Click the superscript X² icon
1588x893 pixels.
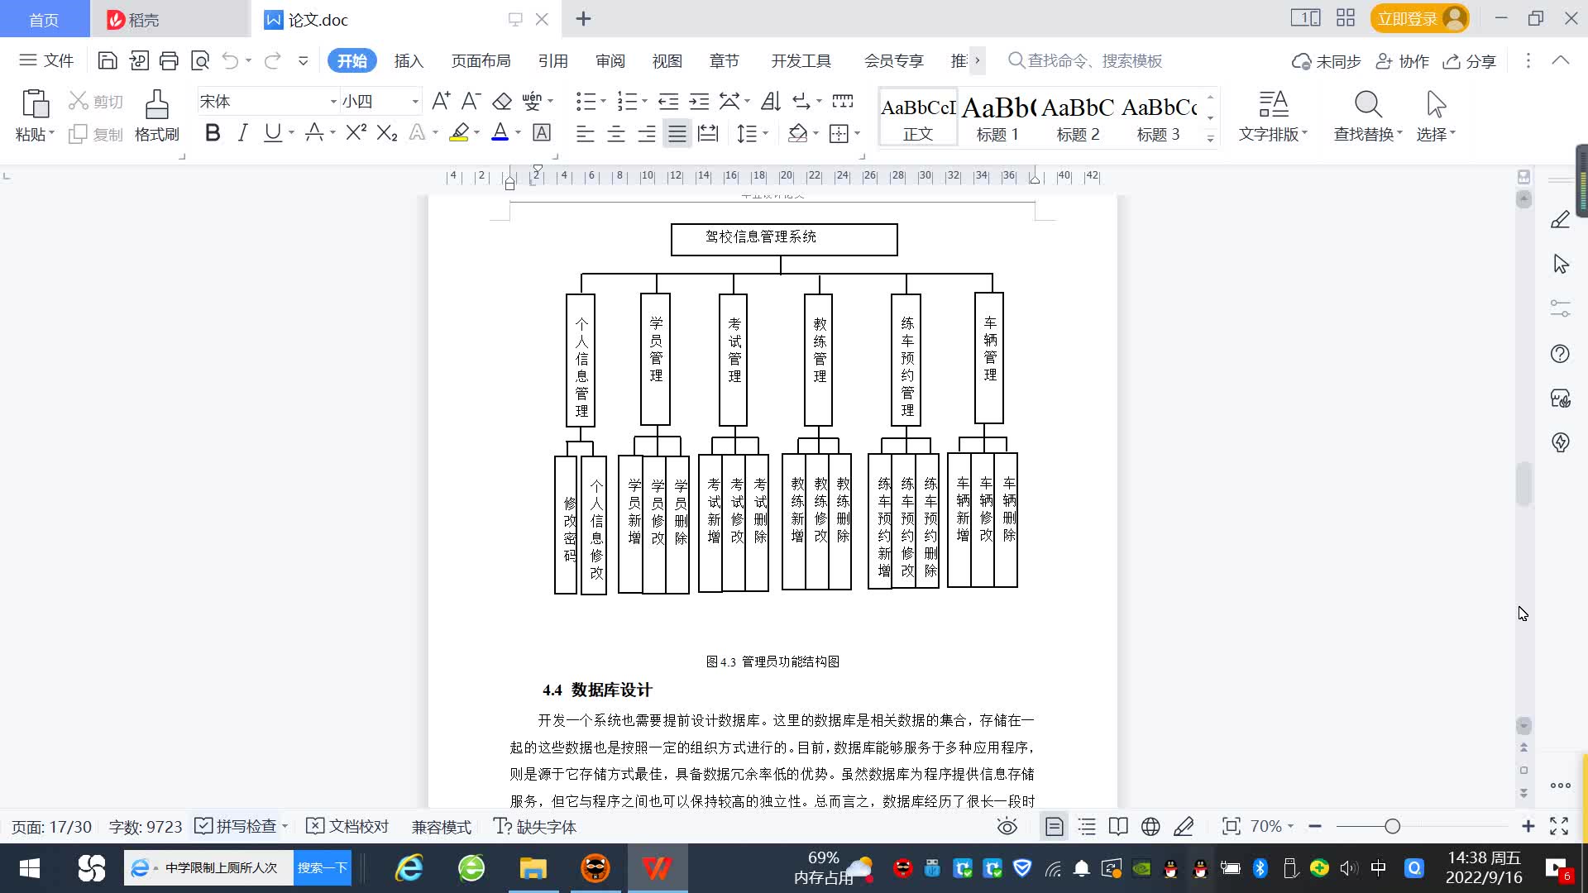[x=356, y=133]
